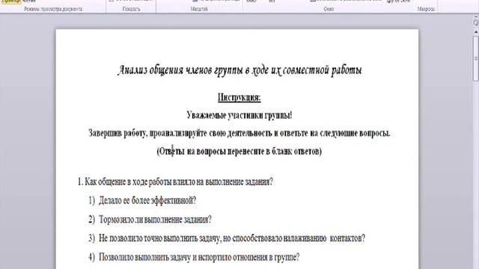Viewport: 479px width, 269px height.
Task: Click question 1 'Как общение в ходе работы'
Action: coord(175,182)
